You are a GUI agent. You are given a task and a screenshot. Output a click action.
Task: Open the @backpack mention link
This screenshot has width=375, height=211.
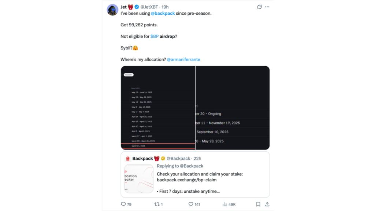click(163, 13)
